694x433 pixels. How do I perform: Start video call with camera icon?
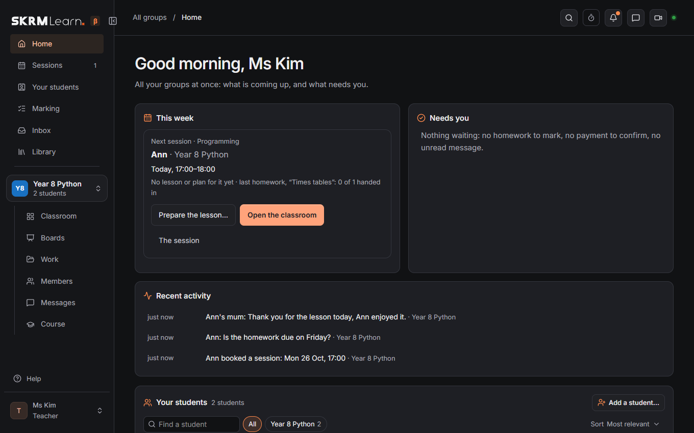(658, 18)
